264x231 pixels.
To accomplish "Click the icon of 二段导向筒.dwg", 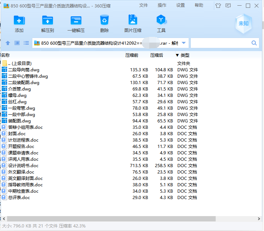I will (4, 70).
